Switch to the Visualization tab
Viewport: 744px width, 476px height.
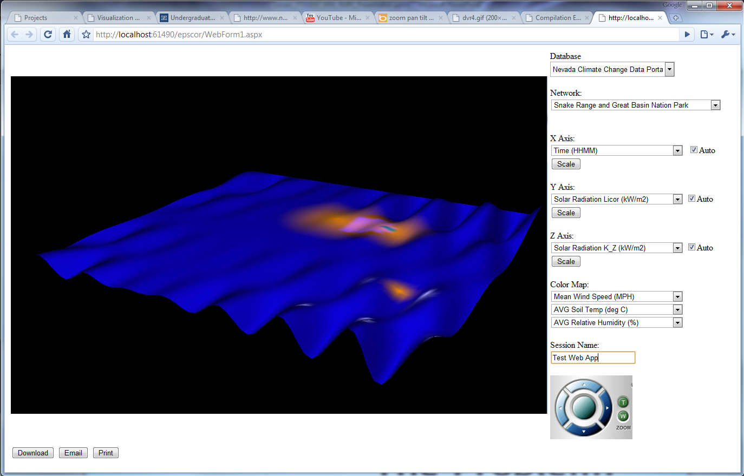tap(118, 18)
